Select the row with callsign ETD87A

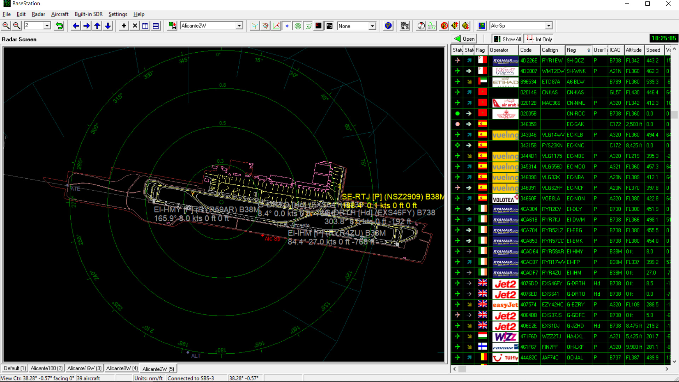click(x=562, y=82)
